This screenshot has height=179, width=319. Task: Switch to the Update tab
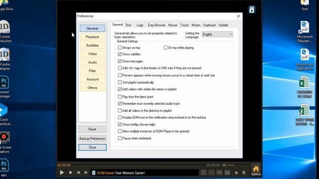point(223,25)
